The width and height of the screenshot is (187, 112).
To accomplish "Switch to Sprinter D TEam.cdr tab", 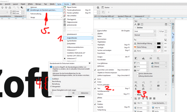I will tap(124, 16).
